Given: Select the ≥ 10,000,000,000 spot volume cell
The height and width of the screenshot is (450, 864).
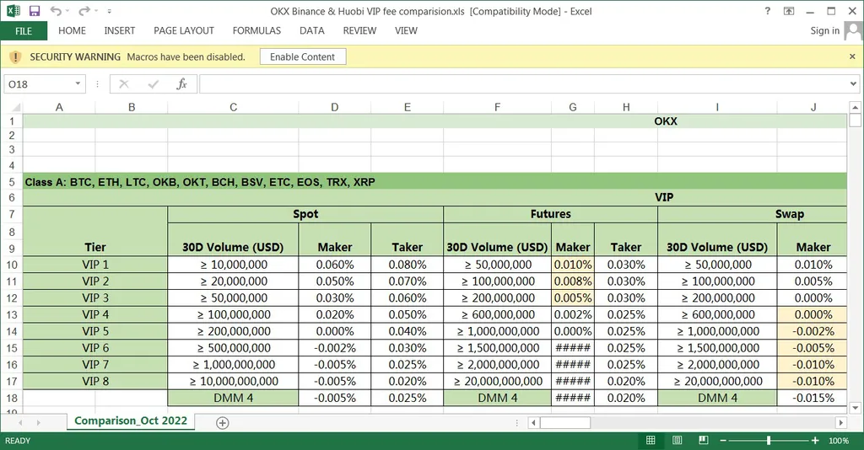Looking at the screenshot, I should [x=233, y=381].
